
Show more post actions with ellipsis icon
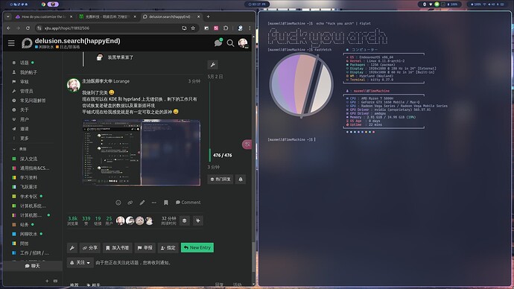153,203
